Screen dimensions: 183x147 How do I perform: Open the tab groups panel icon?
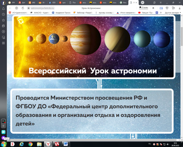154,3
